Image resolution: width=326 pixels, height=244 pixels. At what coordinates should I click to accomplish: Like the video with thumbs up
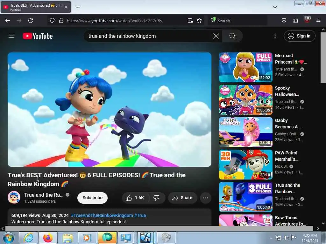click(x=135, y=198)
